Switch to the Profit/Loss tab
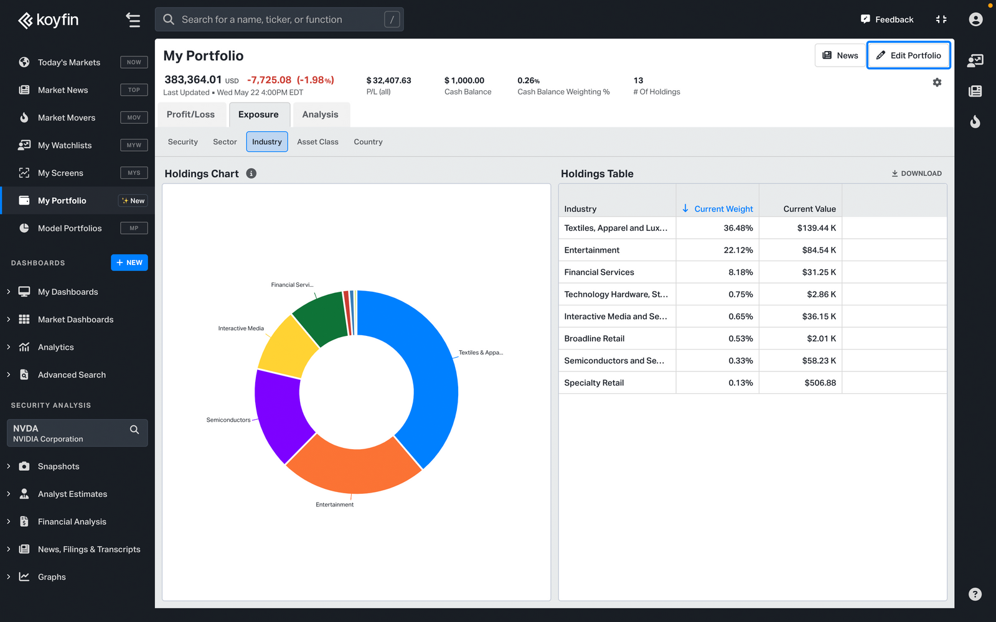Viewport: 996px width, 622px height. [x=190, y=114]
